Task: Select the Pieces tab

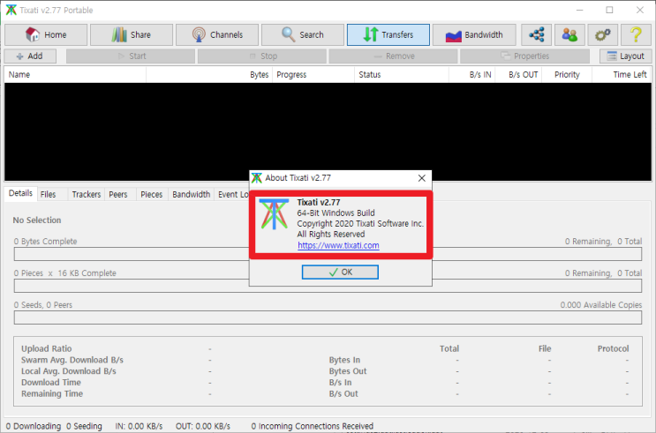Action: click(x=151, y=194)
